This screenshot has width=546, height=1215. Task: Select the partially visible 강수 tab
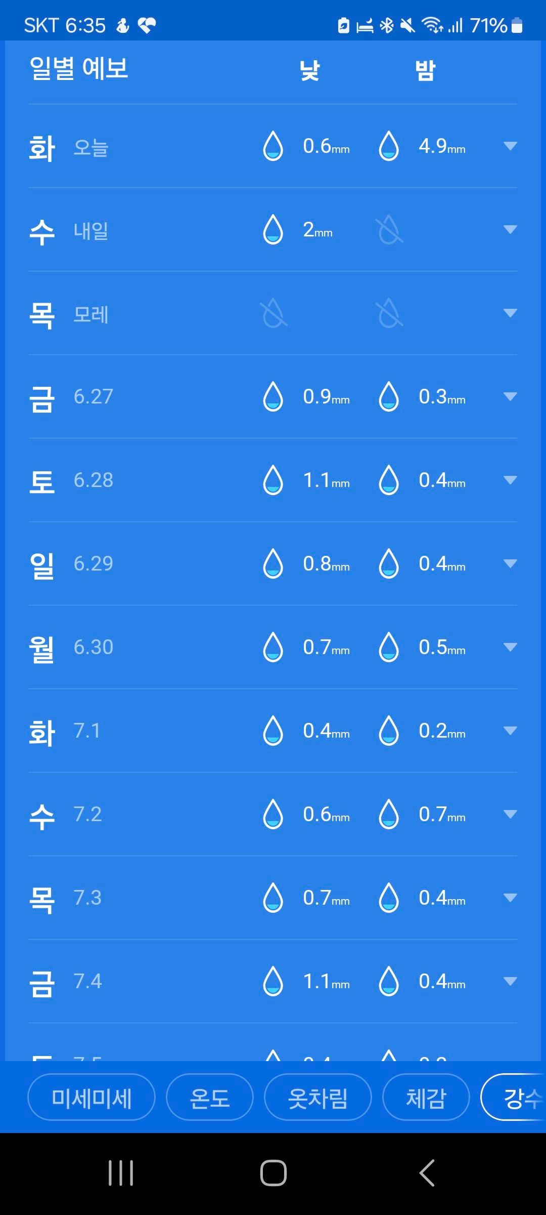[514, 1097]
